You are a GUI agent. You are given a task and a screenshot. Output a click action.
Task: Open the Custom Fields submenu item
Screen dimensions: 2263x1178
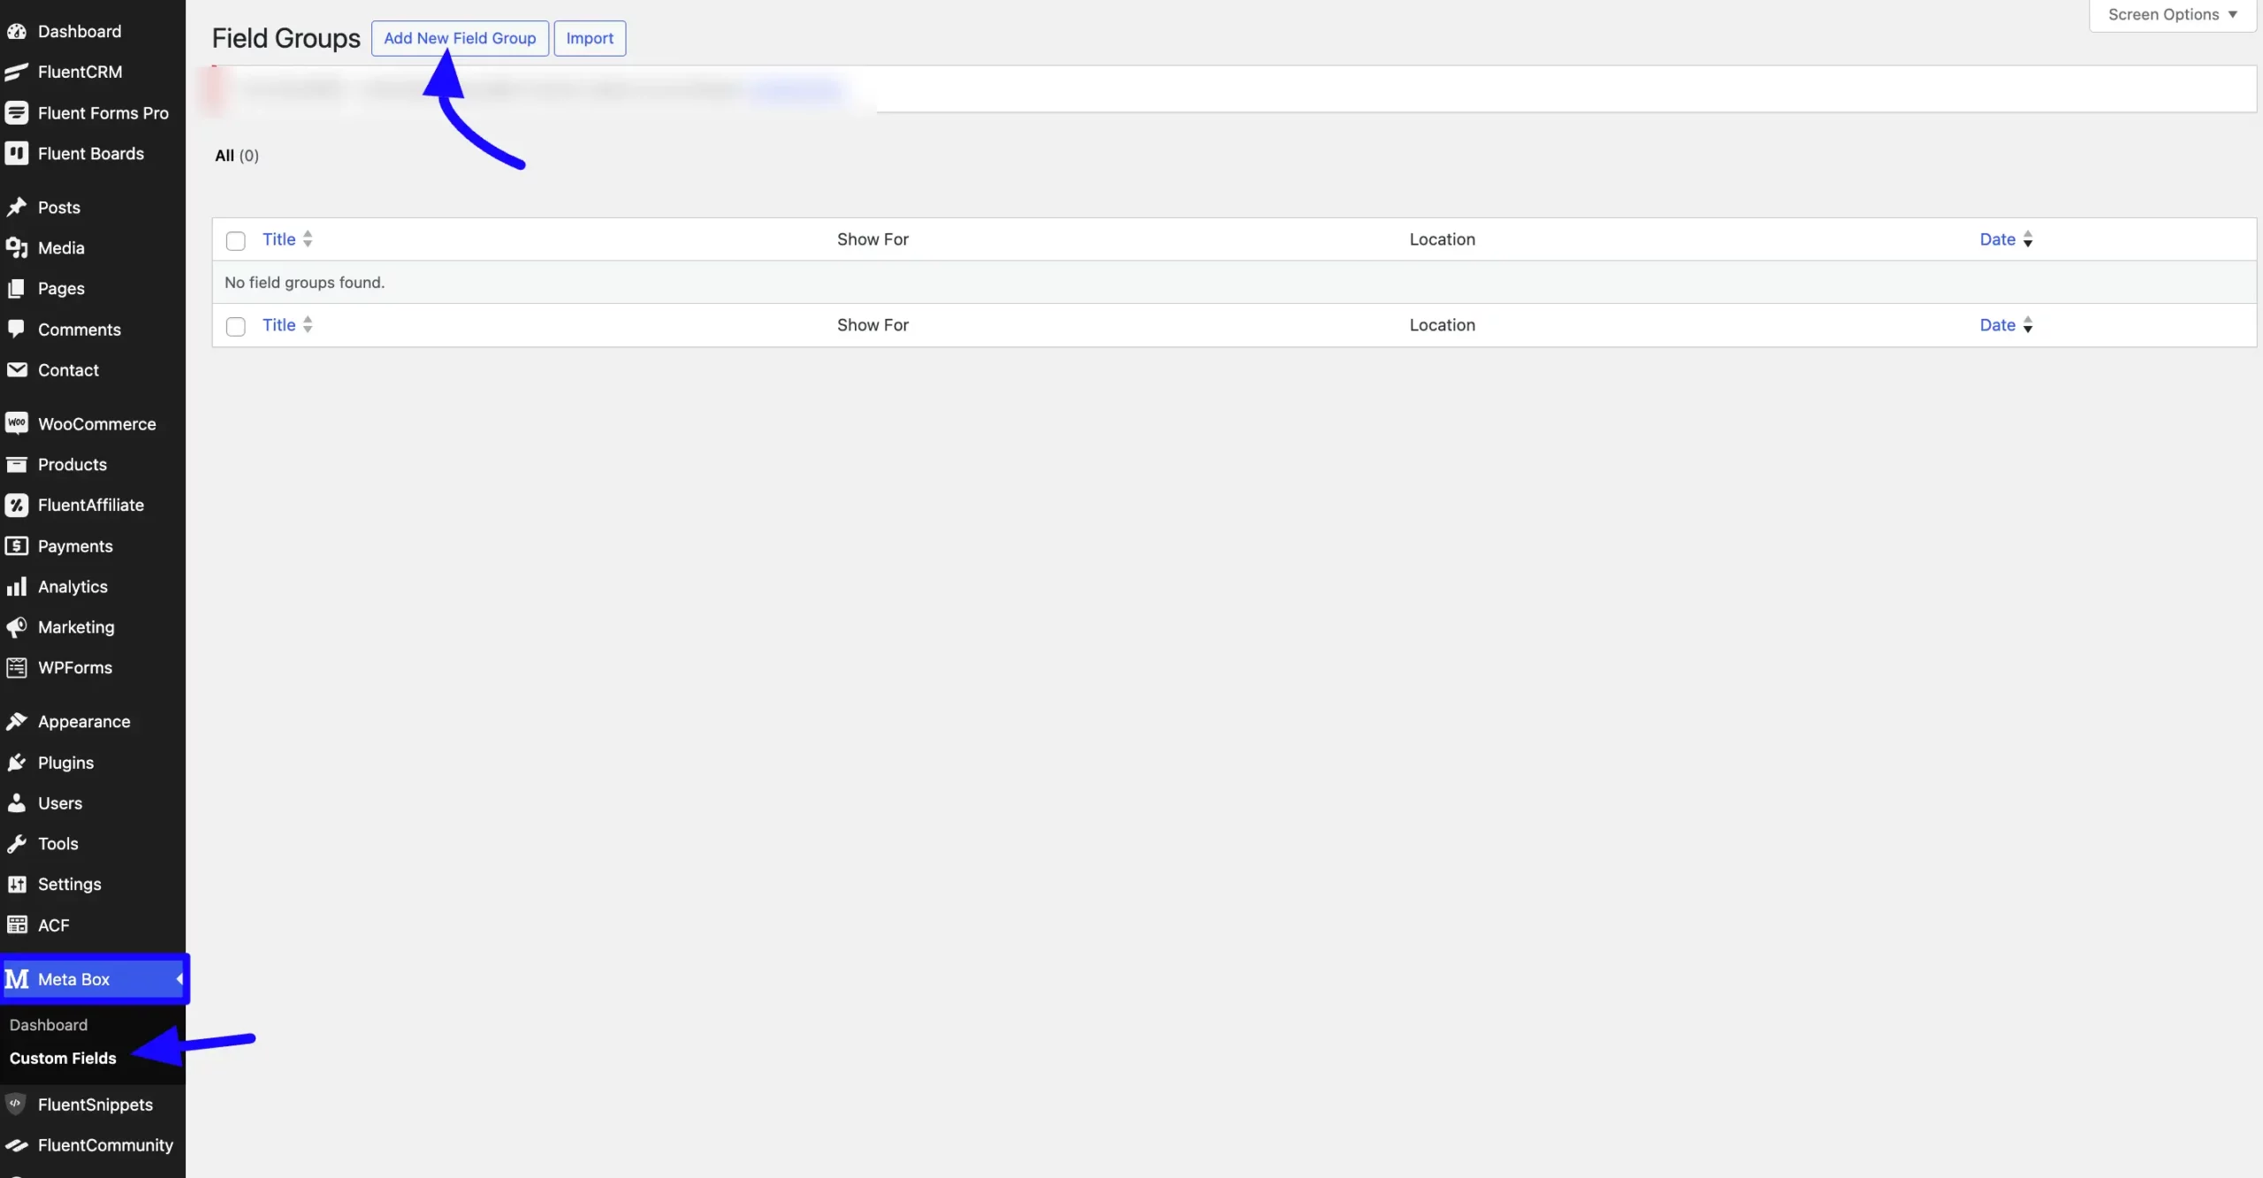[63, 1058]
